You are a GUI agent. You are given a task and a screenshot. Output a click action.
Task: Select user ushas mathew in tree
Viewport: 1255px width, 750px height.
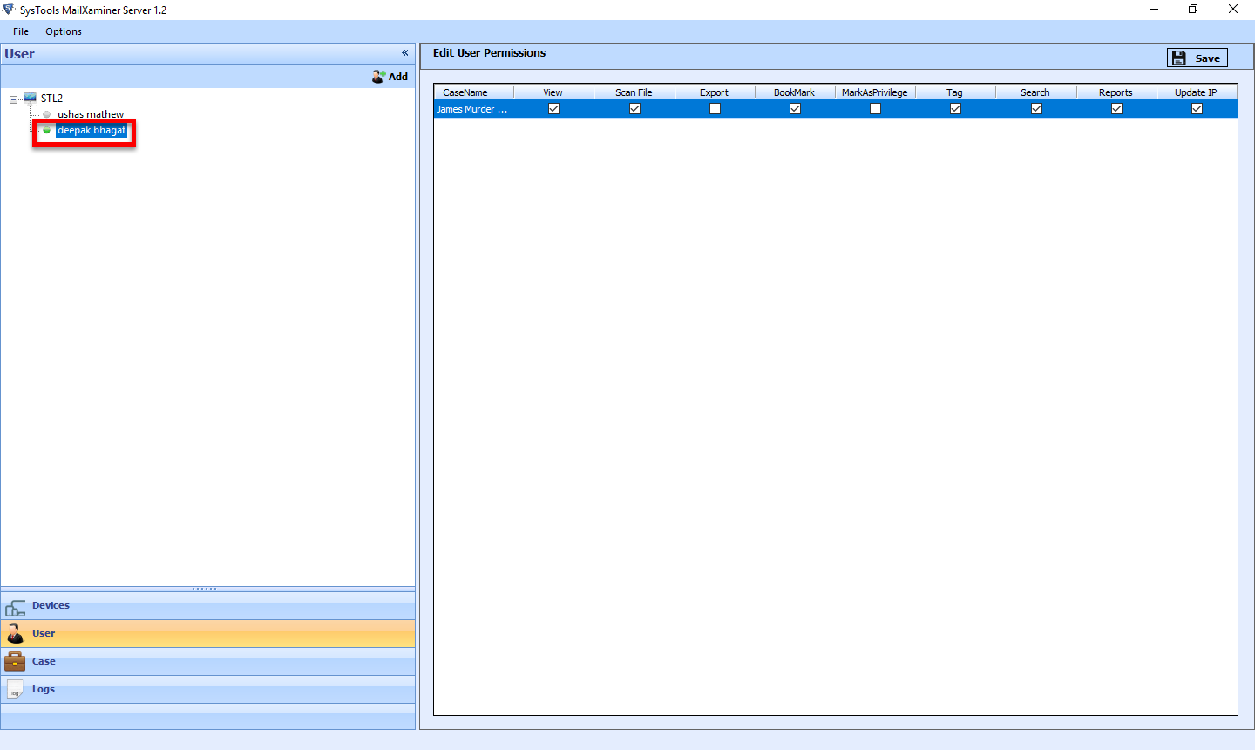pos(91,114)
